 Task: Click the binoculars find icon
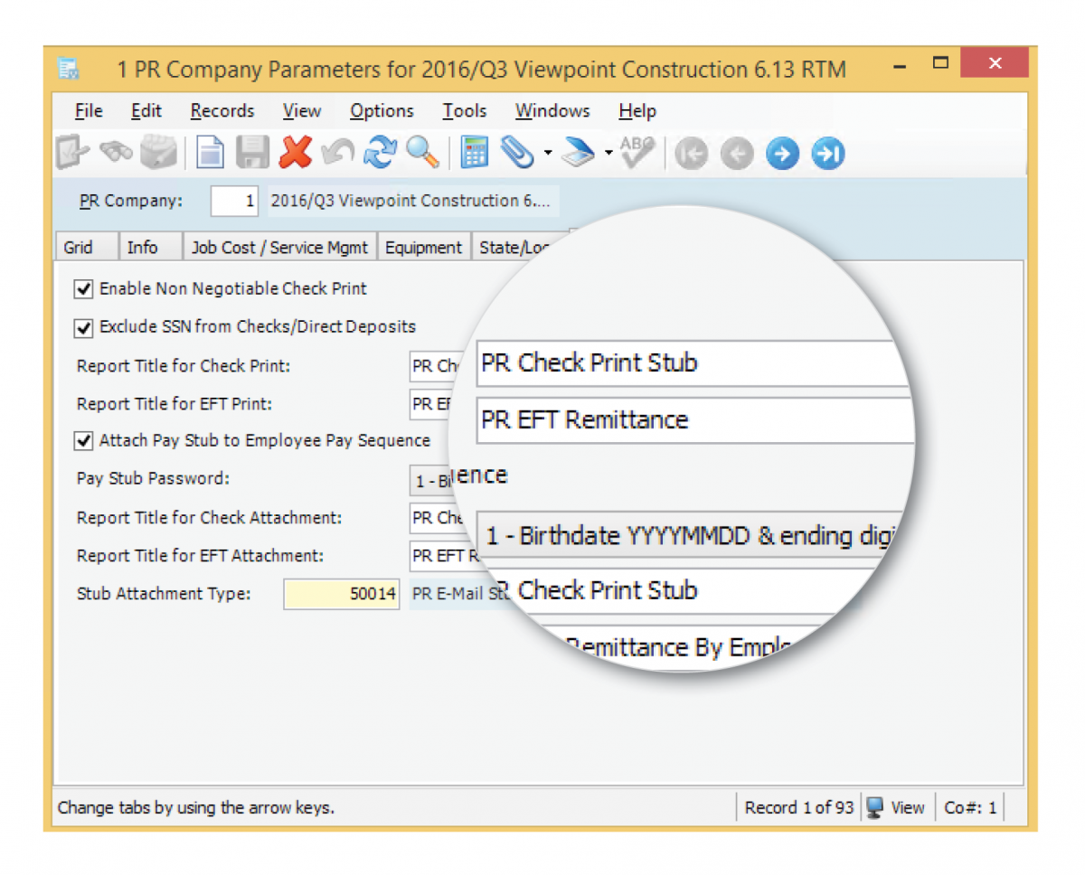tap(116, 154)
